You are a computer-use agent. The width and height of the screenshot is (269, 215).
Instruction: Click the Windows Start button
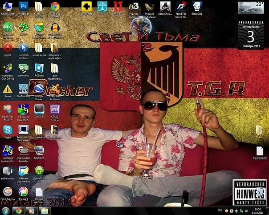click(5, 210)
